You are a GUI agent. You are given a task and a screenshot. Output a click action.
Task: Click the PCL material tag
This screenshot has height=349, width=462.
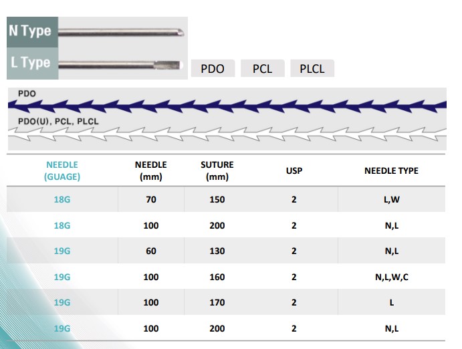tap(262, 69)
